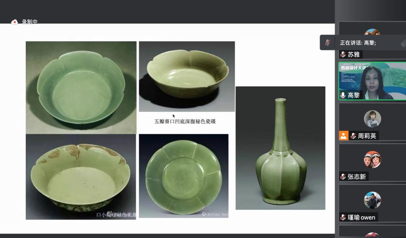Image resolution: width=406 pixels, height=238 pixels.
Task: Click the muted microphone icon beside 苏雅
Action: (343, 54)
